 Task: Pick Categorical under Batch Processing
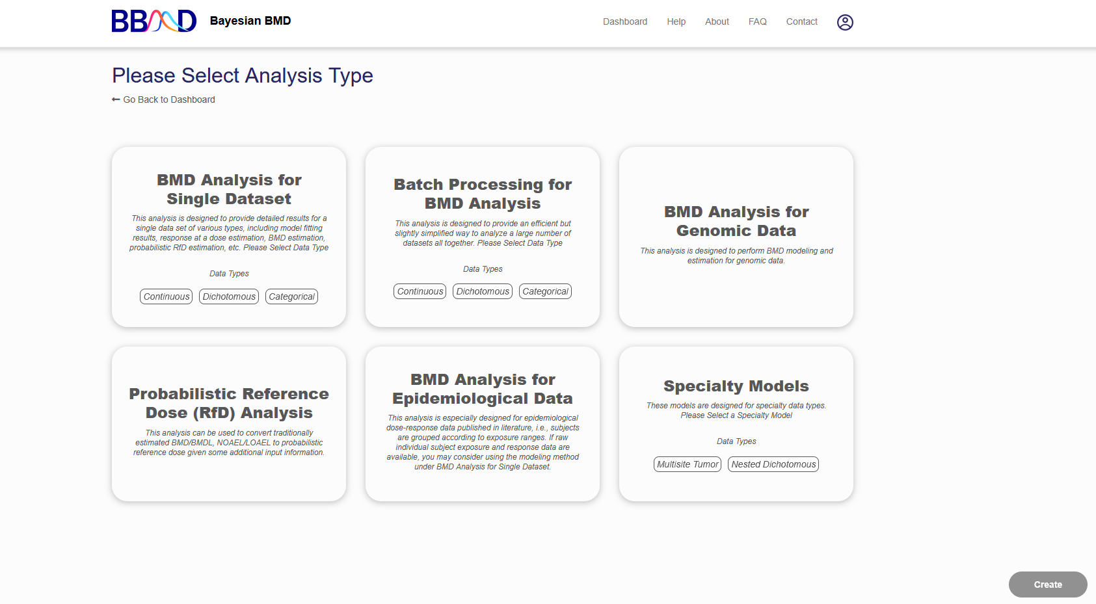545,291
